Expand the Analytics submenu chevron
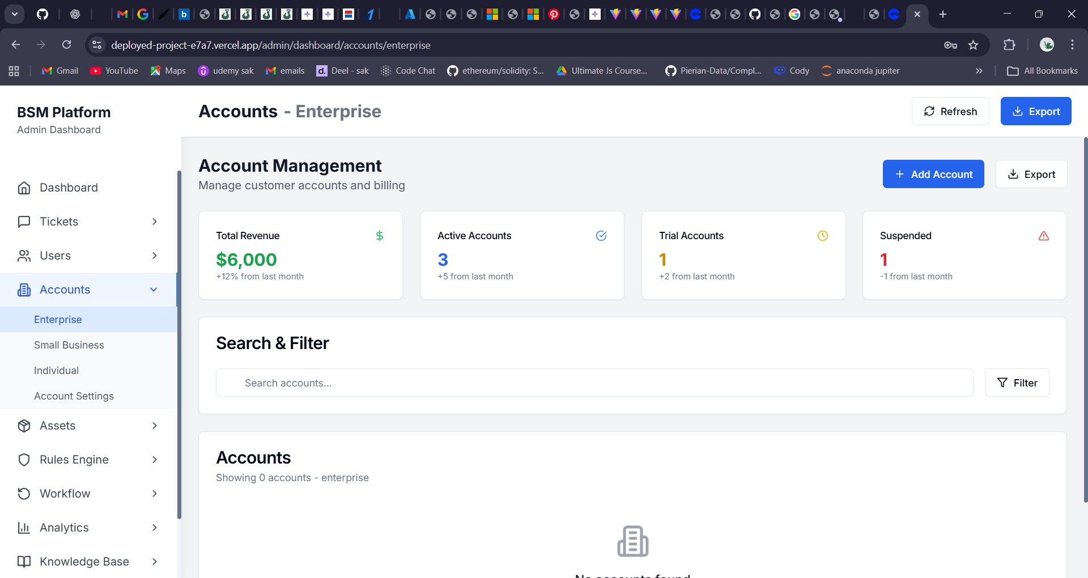1088x578 pixels. (154, 528)
